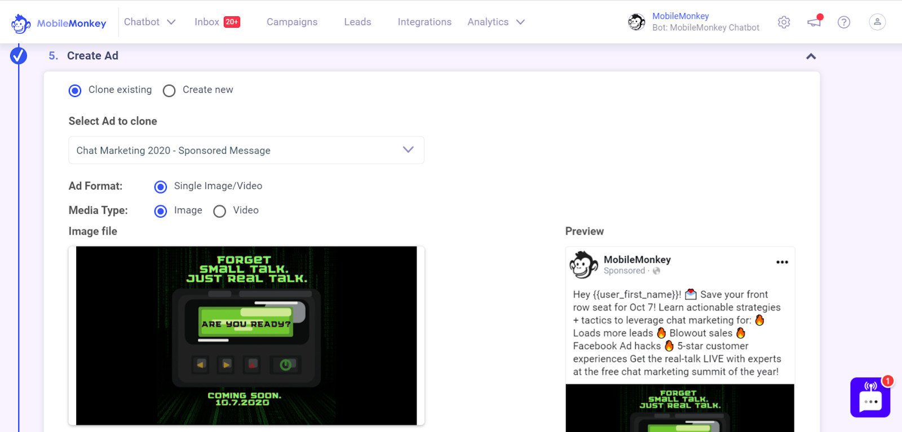Screen dimensions: 902x432
Task: Open the Inbox with 20+ badge
Action: 217,22
